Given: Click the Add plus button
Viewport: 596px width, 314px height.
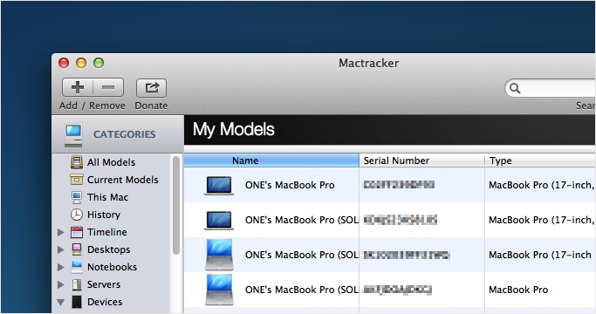Looking at the screenshot, I should pos(78,87).
